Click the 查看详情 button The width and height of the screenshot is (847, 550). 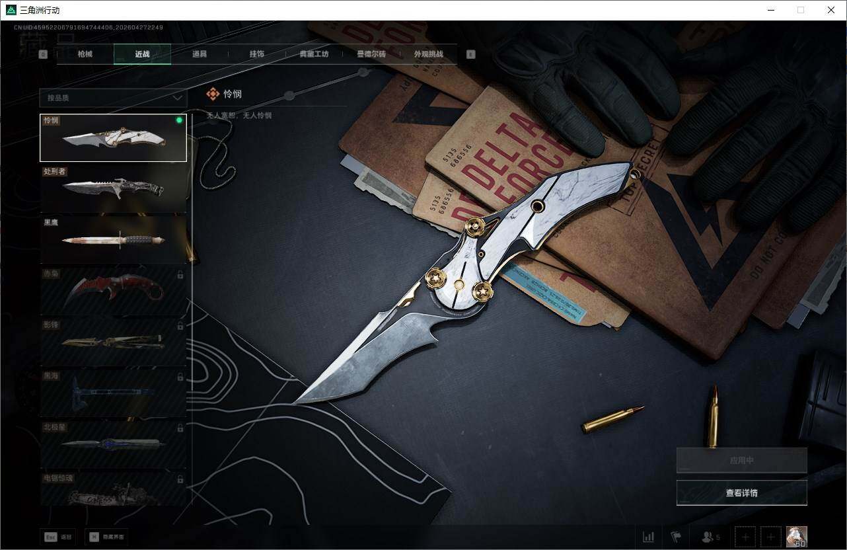(x=741, y=492)
